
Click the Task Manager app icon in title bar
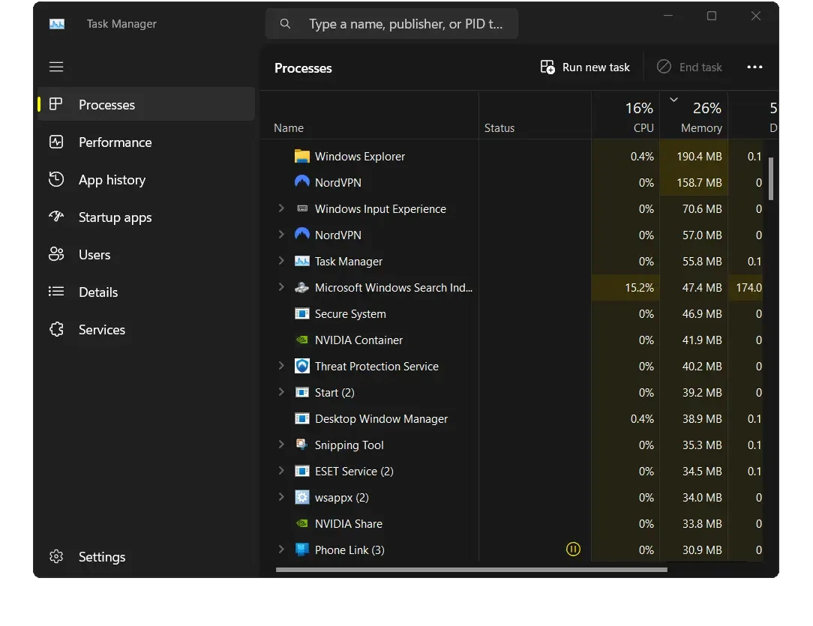(x=57, y=24)
